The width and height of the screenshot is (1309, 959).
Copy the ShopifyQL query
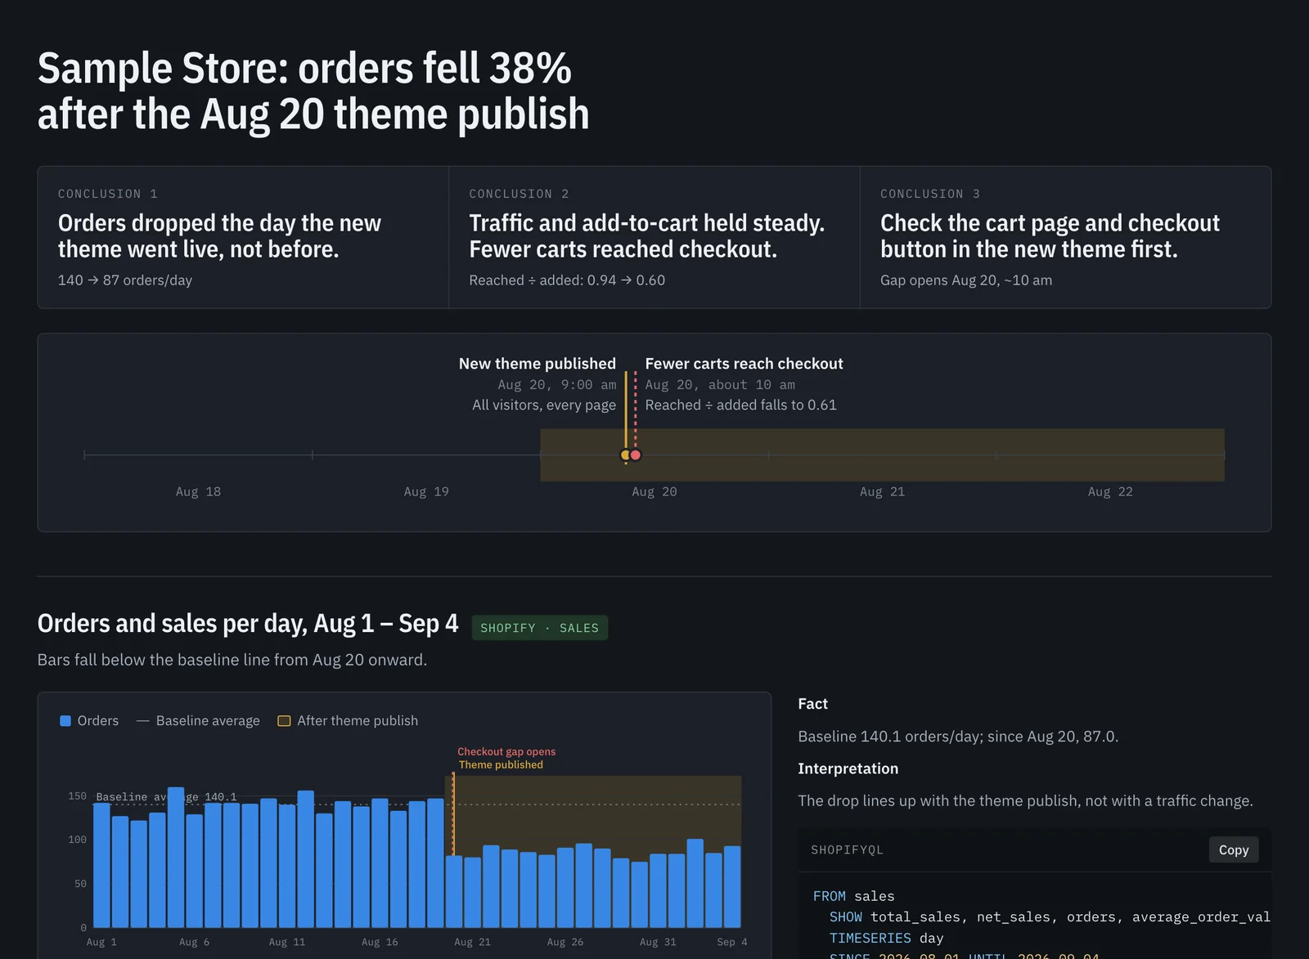(1233, 849)
